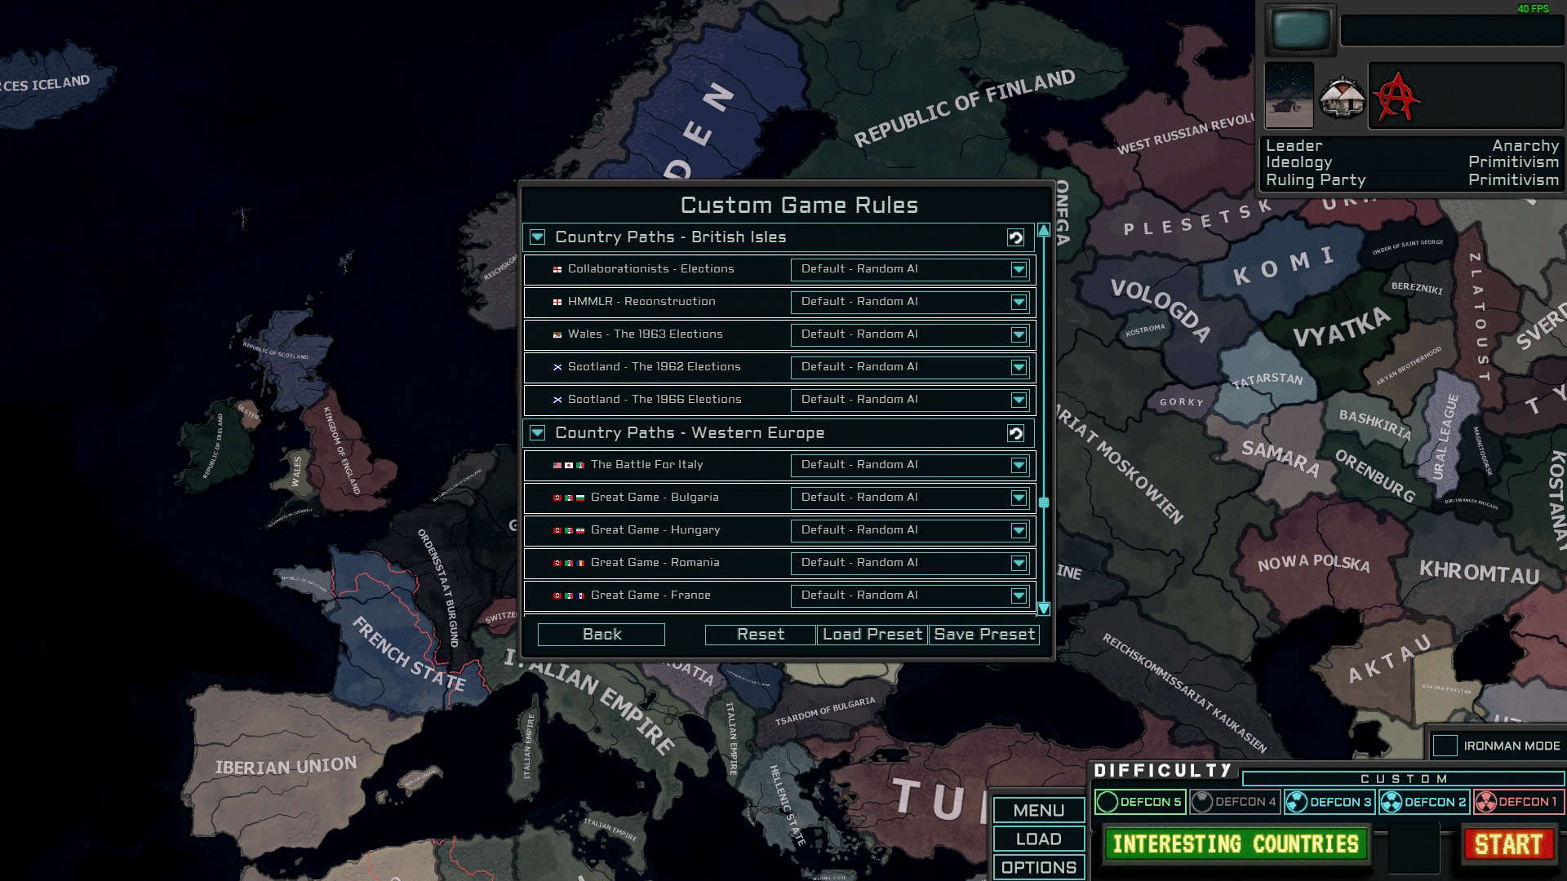Viewport: 1567px width, 881px height.
Task: Select OPTIONS from the bottom menu
Action: [1038, 867]
